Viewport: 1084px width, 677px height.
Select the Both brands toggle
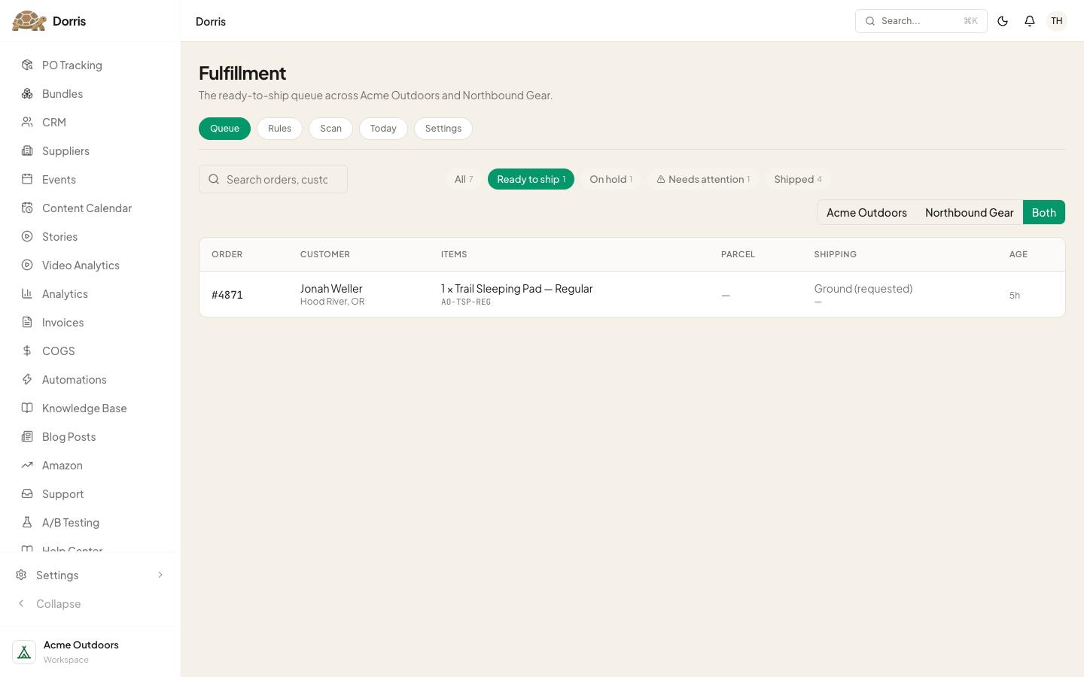[1043, 213]
